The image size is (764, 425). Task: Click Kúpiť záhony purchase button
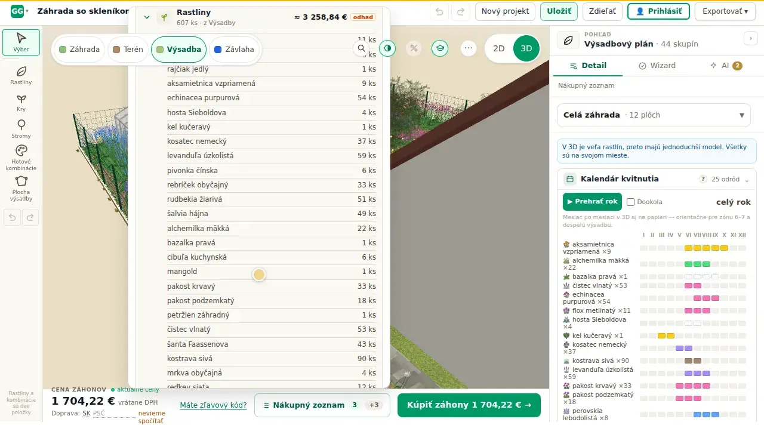(x=469, y=405)
